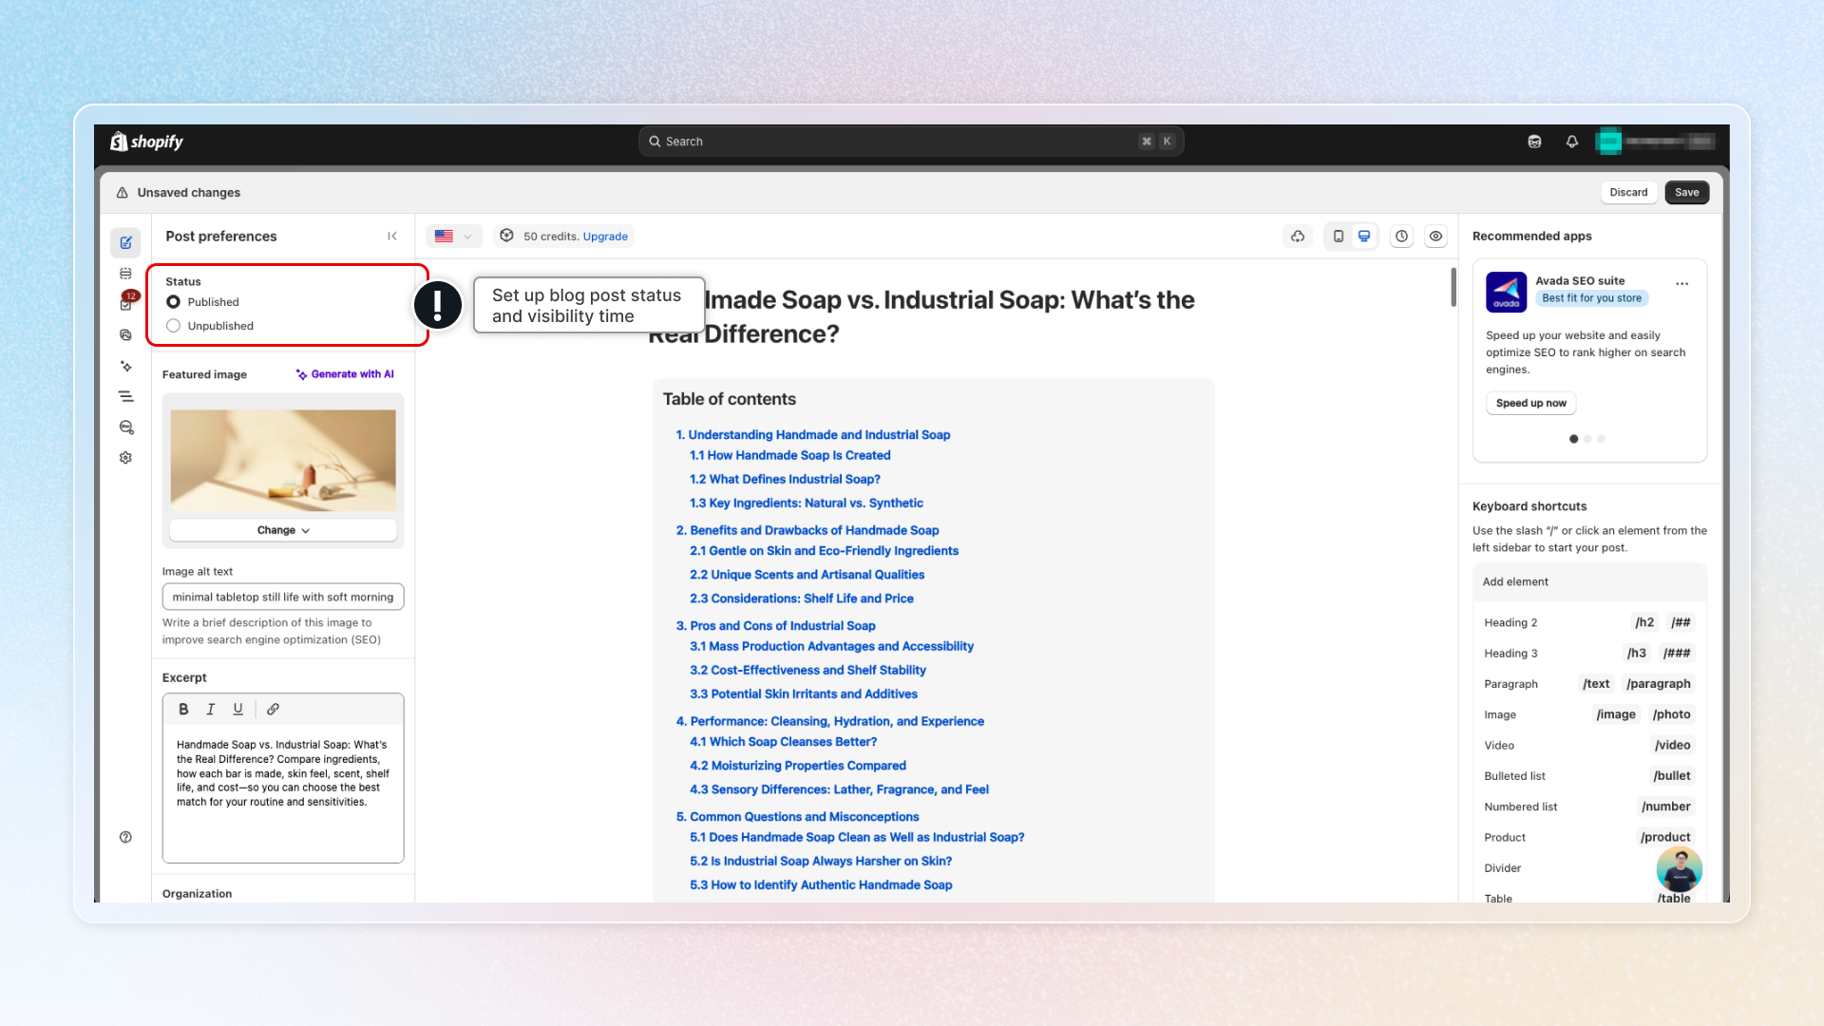Screen dimensions: 1824x1026
Task: Click the help question mark icon
Action: (x=125, y=837)
